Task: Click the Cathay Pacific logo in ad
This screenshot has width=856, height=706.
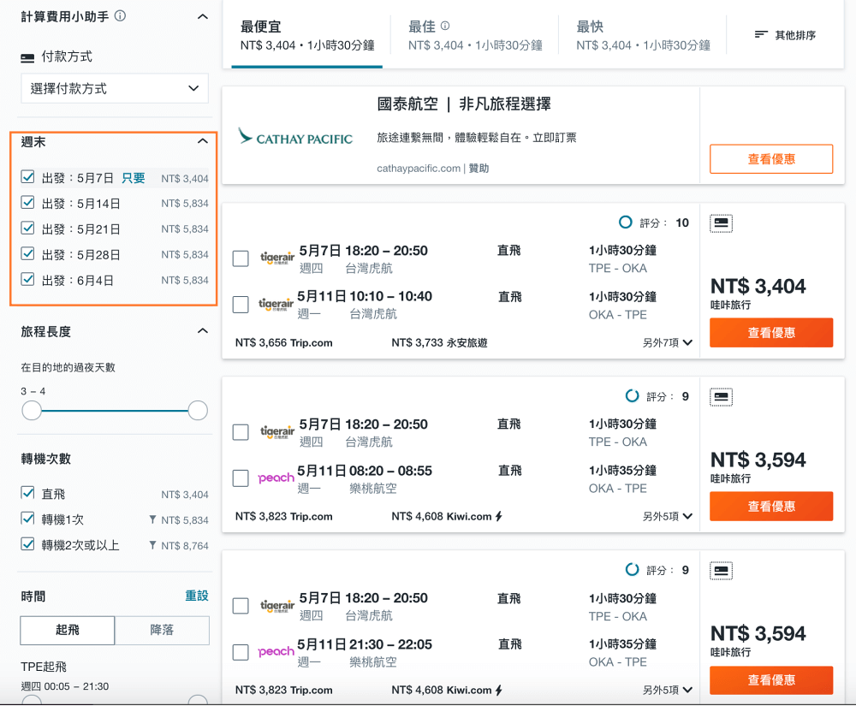Action: tap(295, 137)
